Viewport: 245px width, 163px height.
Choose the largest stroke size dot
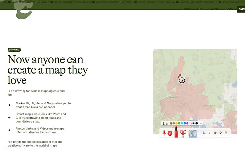[x=197, y=123]
